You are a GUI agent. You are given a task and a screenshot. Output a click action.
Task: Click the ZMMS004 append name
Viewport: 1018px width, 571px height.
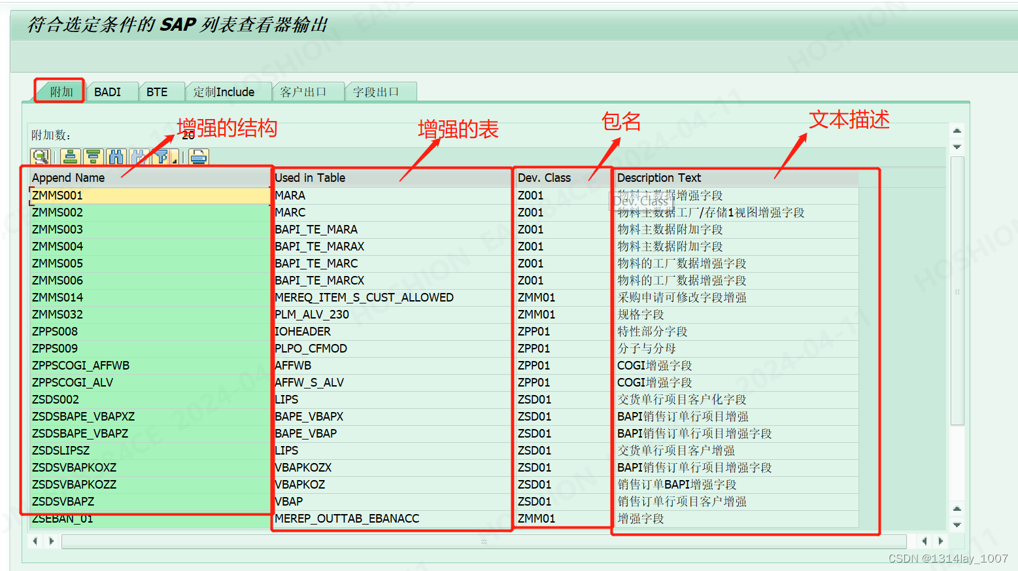pos(150,247)
